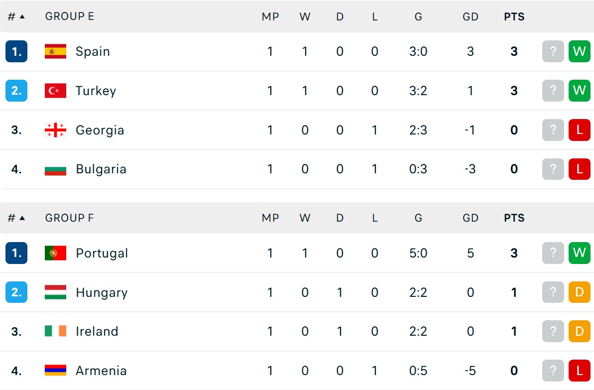Image resolution: width=594 pixels, height=390 pixels.
Task: Open the Bulgaria team link
Action: [x=101, y=169]
